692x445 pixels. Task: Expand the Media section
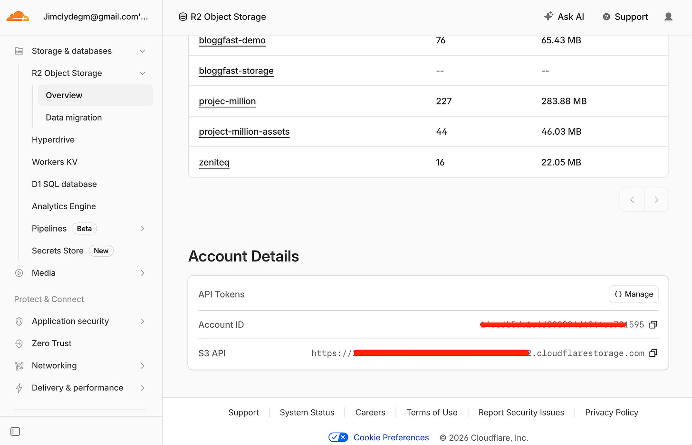click(142, 273)
